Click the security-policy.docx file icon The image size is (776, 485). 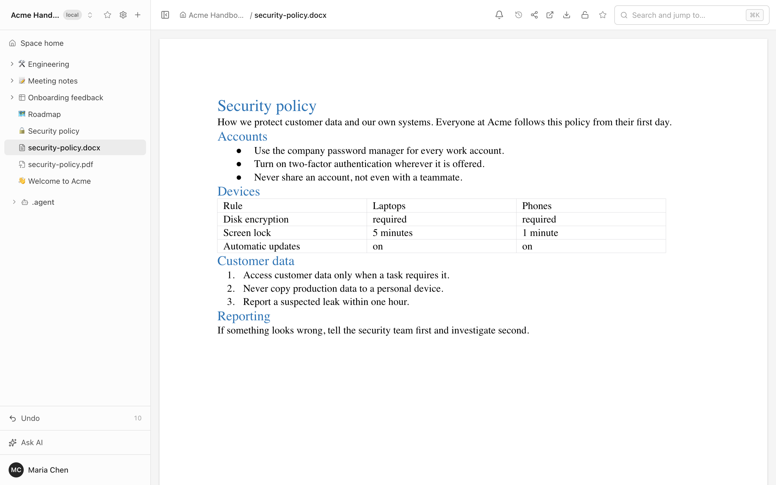[22, 148]
